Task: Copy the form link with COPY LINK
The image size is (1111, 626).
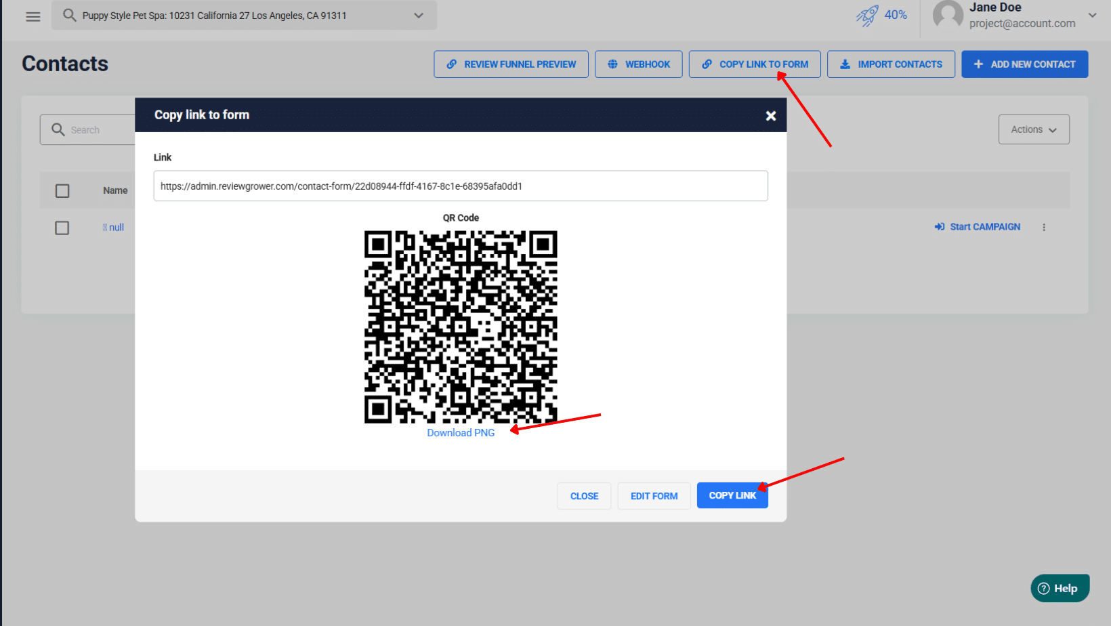Action: (732, 496)
